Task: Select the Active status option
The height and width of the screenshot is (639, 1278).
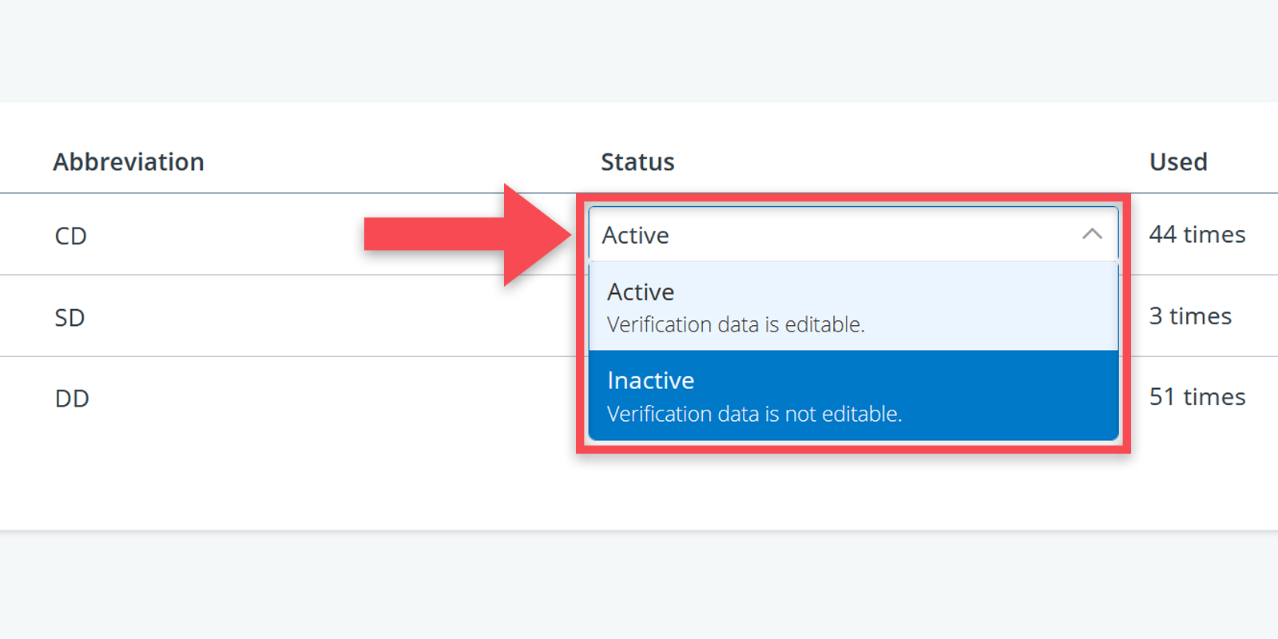Action: pyautogui.click(x=641, y=292)
